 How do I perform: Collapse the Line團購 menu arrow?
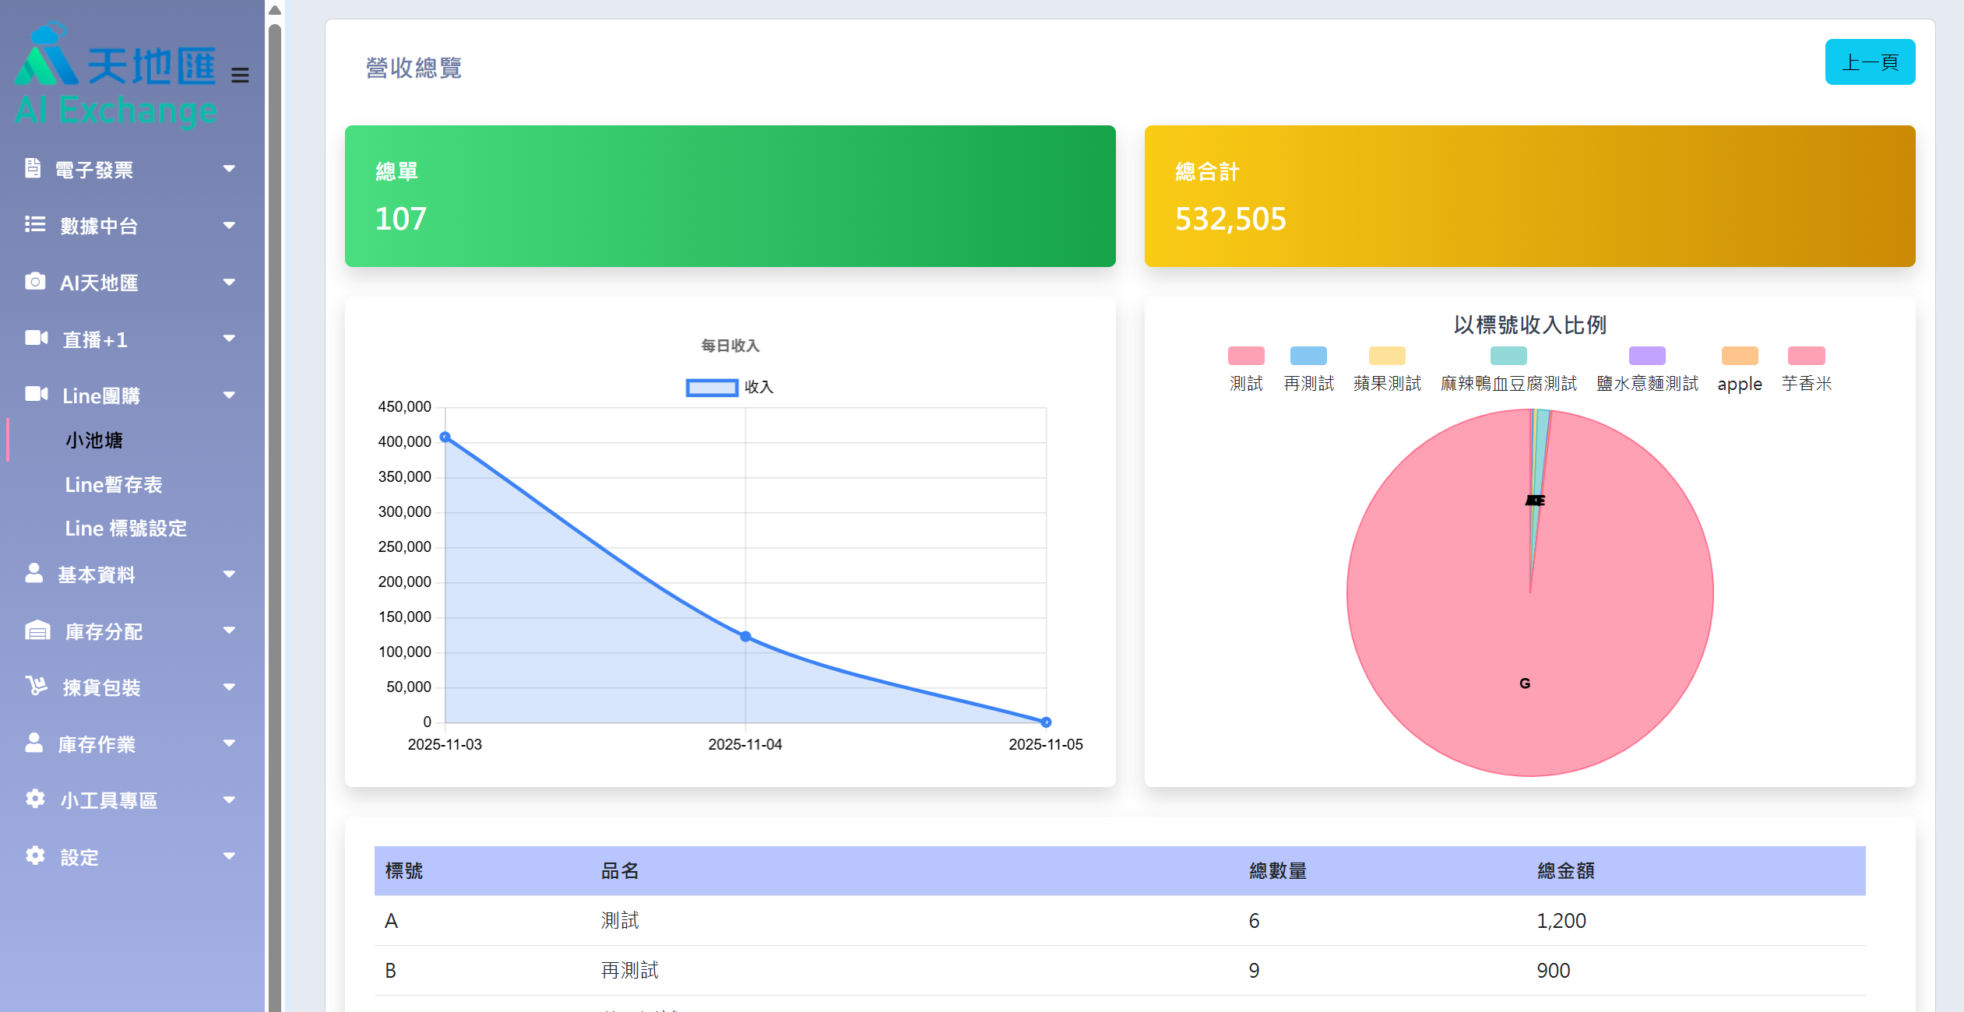229,395
